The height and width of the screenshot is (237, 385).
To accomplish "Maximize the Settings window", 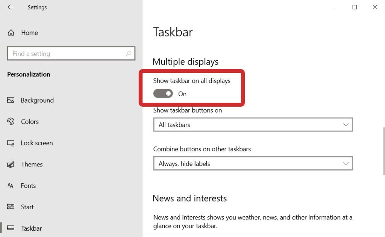I will pyautogui.click(x=355, y=7).
